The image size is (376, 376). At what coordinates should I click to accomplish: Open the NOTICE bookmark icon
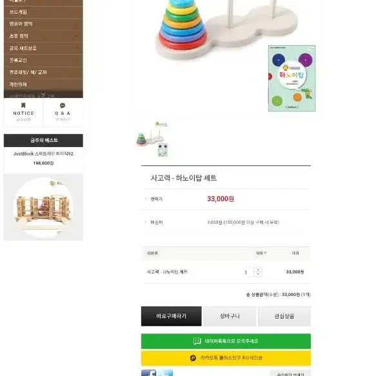(23, 105)
